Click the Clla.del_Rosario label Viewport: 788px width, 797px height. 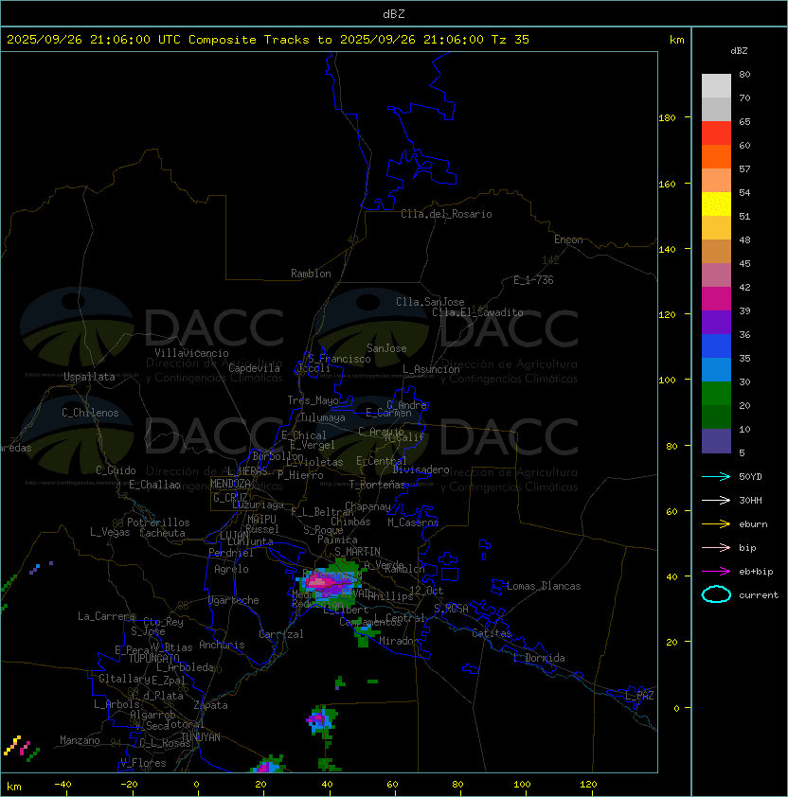(446, 214)
